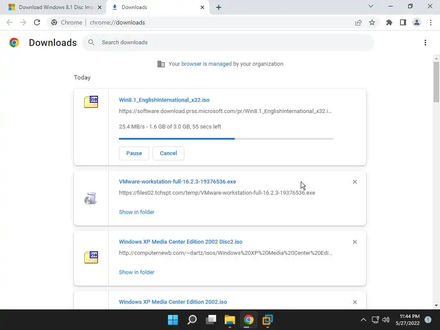Click the 25.4 MB/s download status text
Screen dimensions: 440x330
pyautogui.click(x=170, y=127)
